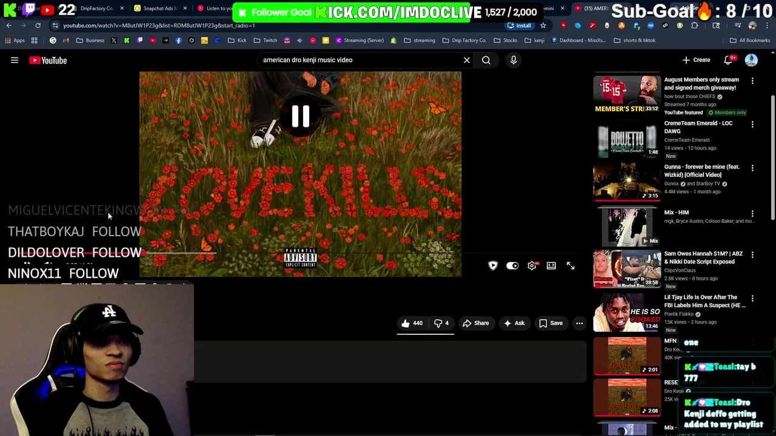Open green Kick bookmark icon
The image size is (776, 436).
click(x=127, y=41)
